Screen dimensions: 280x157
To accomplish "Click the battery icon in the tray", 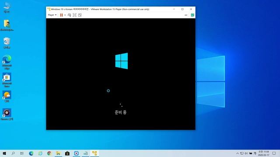I will [251, 153].
